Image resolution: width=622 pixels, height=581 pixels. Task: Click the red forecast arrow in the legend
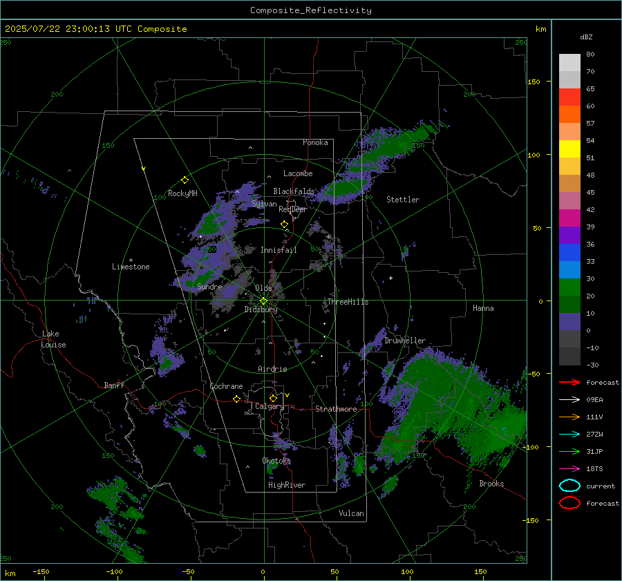[569, 382]
